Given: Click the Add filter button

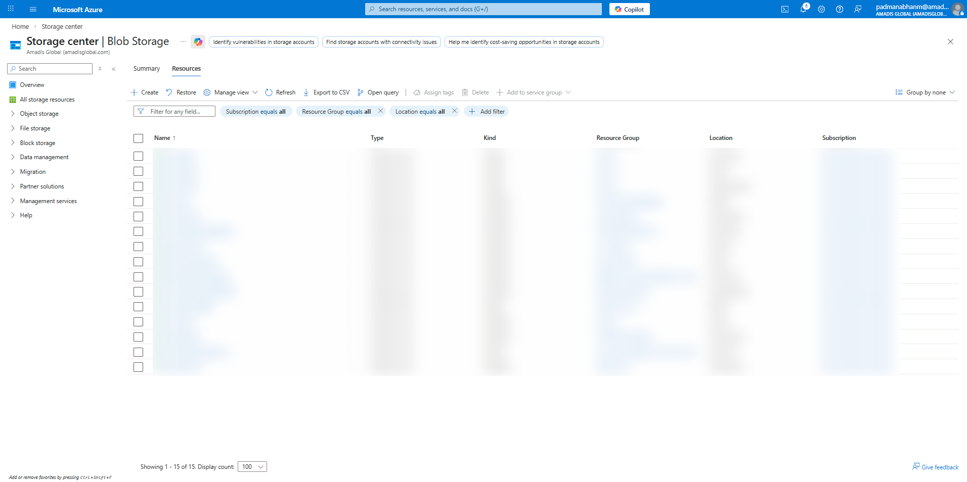Looking at the screenshot, I should pos(487,112).
